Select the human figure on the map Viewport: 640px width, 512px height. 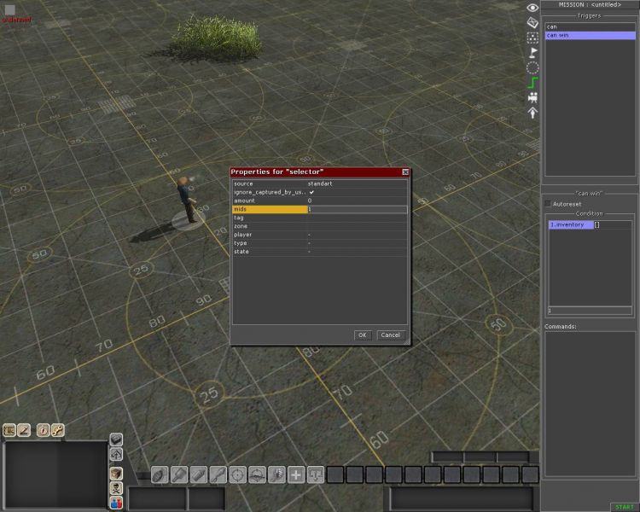point(187,200)
